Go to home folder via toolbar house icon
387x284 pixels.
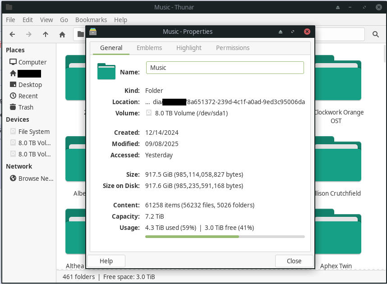pyautogui.click(x=62, y=34)
